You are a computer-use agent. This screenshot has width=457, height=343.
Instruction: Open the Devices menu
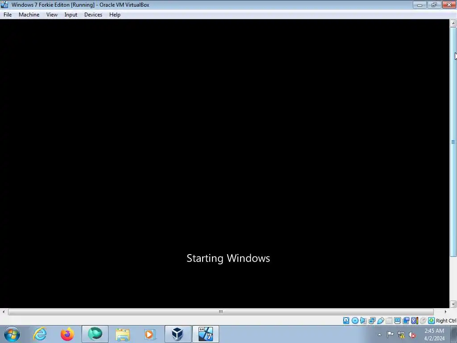93,15
